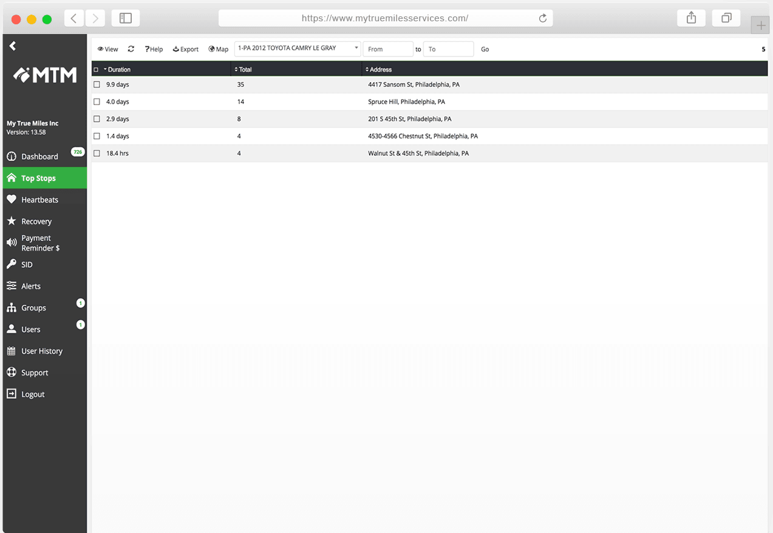Click User History calendar icon
Viewport: 773px width, 533px height.
pos(12,351)
